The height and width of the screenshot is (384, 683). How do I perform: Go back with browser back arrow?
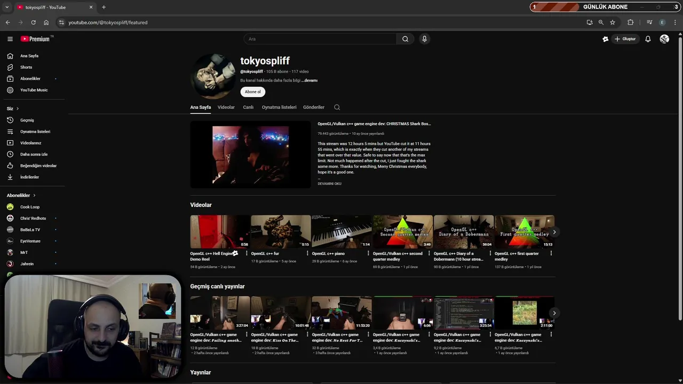7,22
